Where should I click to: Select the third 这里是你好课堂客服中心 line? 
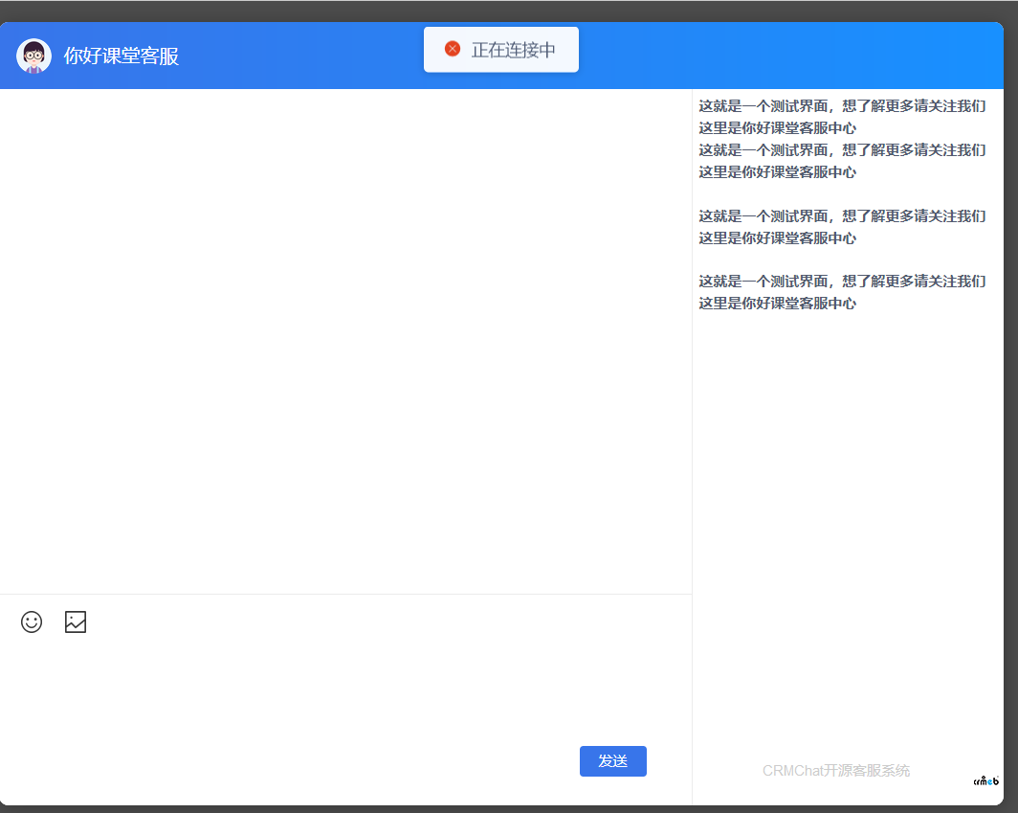pos(777,238)
